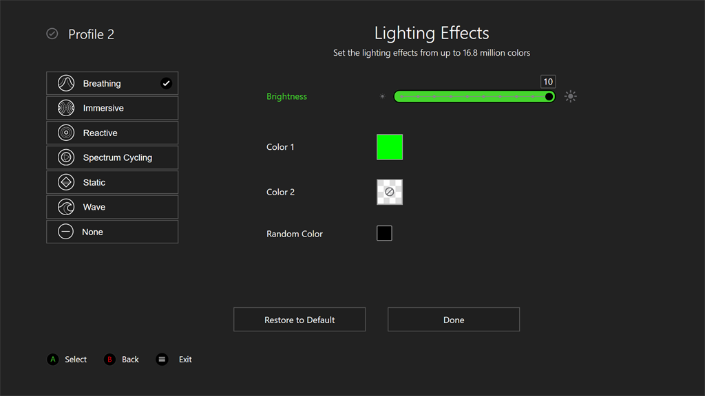Click the Restore to Default button
The height and width of the screenshot is (396, 705).
pos(299,320)
